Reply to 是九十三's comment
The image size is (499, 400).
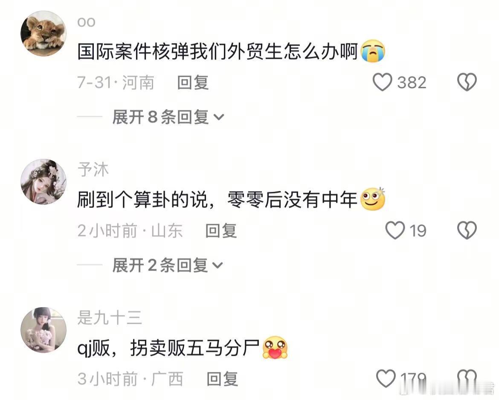[x=223, y=379]
